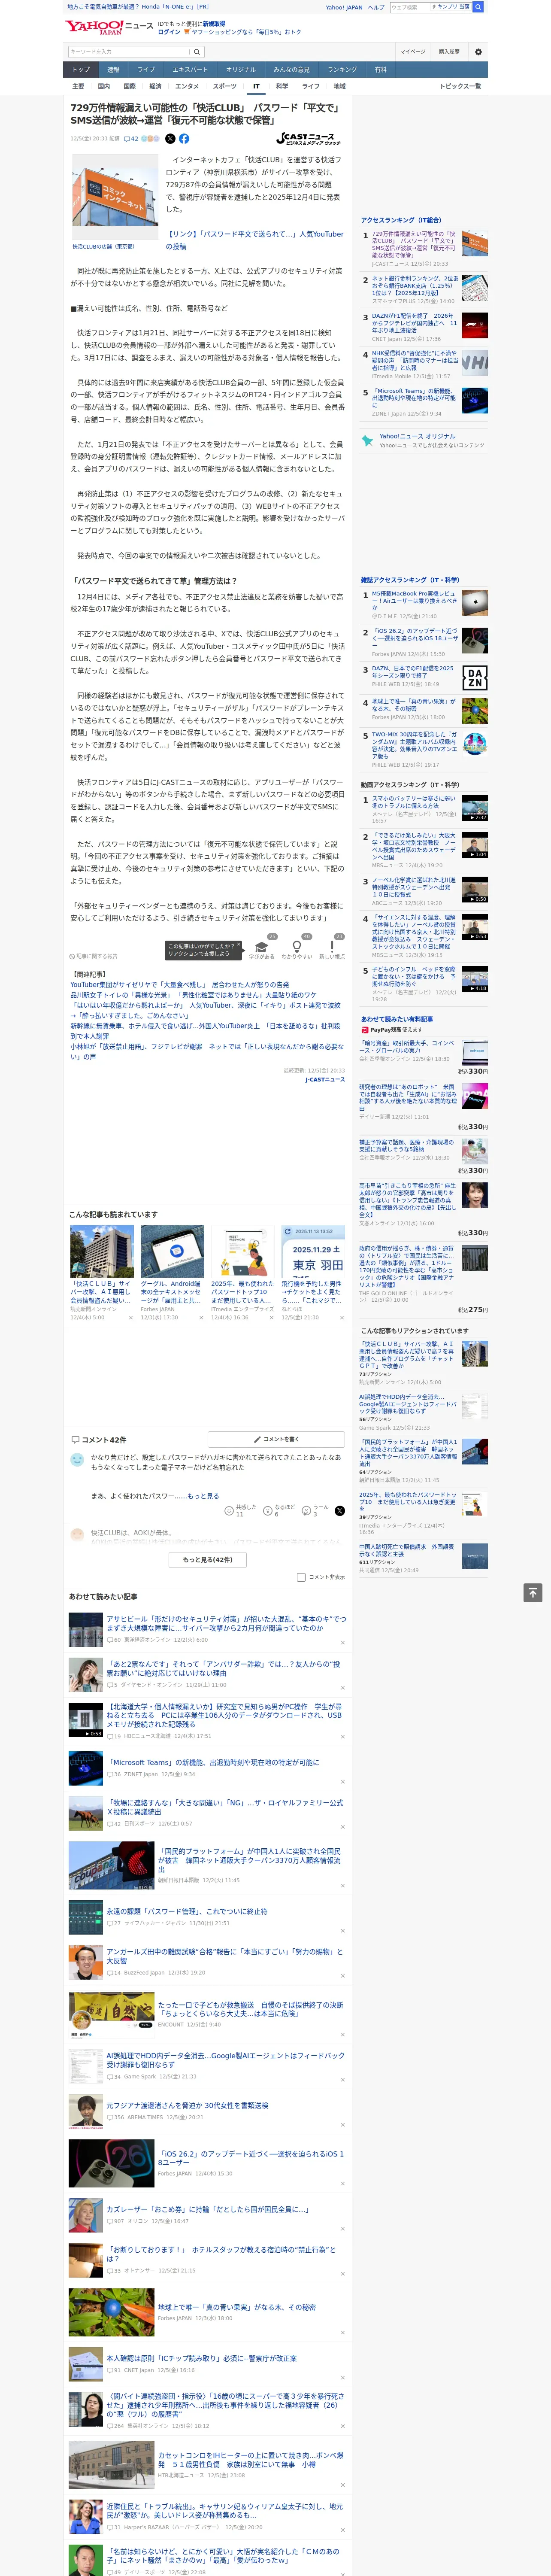React with わかりやすい light bulb icon
Viewport: 551px width, 2576px height.
point(296,947)
